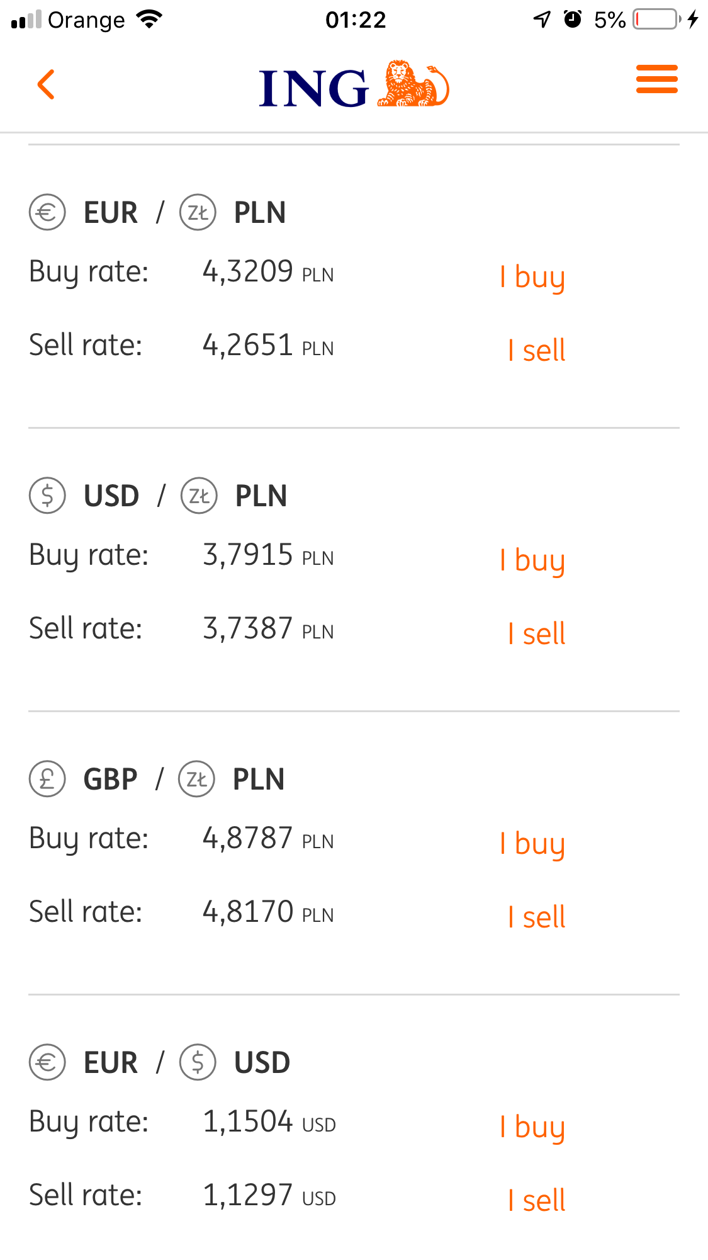Screen dimensions: 708x1260
Task: Select "I buy" for GBP/PLN
Action: pos(532,843)
